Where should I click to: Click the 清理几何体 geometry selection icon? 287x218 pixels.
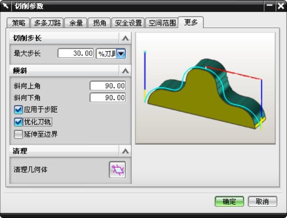(x=117, y=170)
